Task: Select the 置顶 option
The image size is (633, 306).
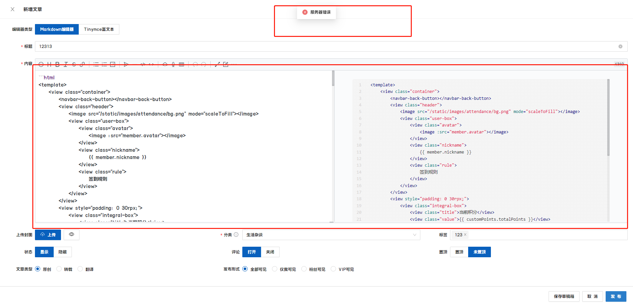Action: (459, 252)
